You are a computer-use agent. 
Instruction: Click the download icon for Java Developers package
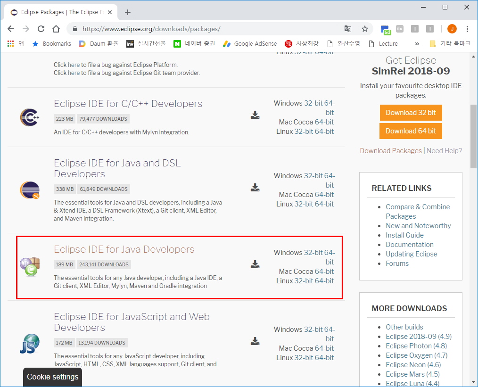click(255, 264)
